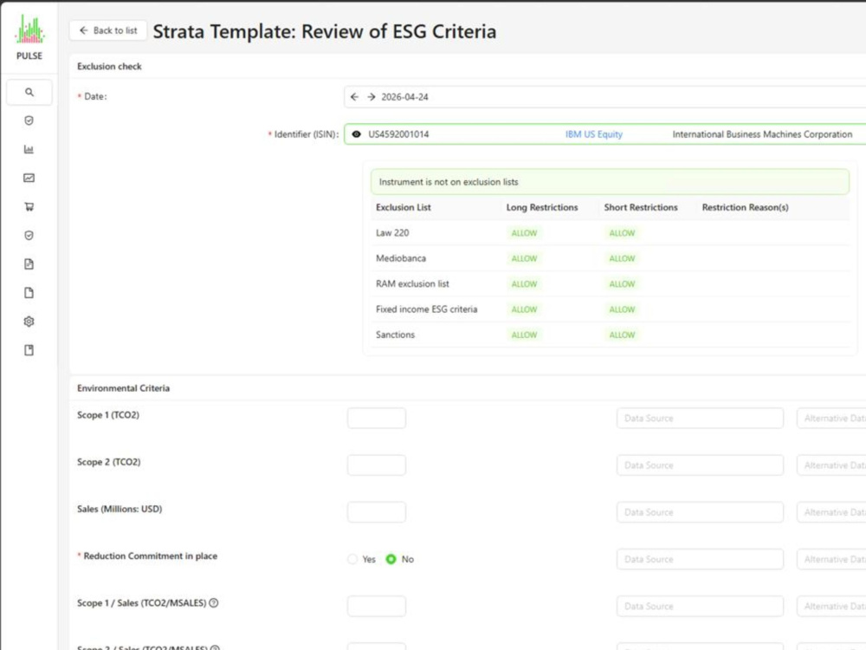Click the Scope 1 (TCO2) value box
Viewport: 866px width, 650px height.
pyautogui.click(x=377, y=419)
